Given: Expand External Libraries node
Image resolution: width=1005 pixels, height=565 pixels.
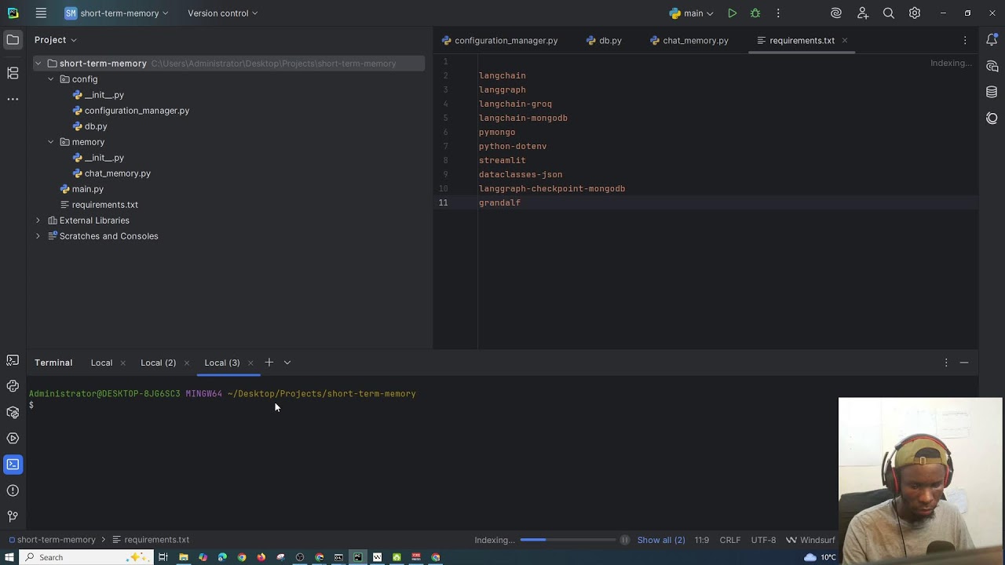Looking at the screenshot, I should point(38,221).
